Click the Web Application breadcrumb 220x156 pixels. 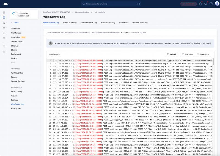coord(82,12)
